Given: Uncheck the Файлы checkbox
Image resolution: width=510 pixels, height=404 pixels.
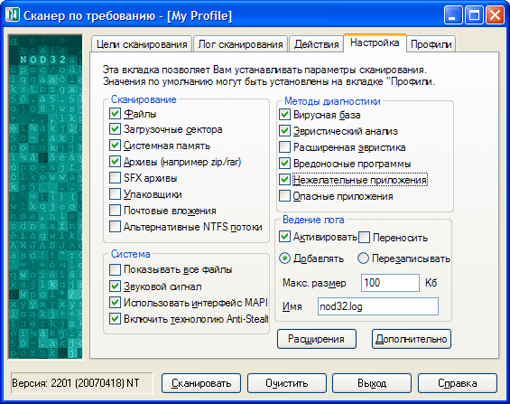Looking at the screenshot, I should point(115,114).
